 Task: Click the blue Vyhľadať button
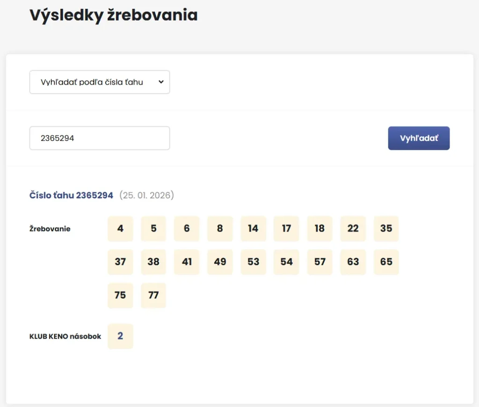[419, 138]
